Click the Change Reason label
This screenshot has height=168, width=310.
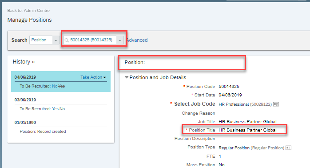[x=199, y=113]
